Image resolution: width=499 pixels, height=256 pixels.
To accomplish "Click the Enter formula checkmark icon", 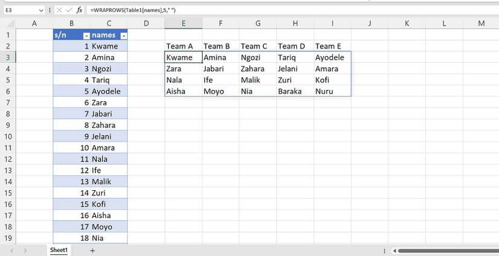I will [x=70, y=10].
